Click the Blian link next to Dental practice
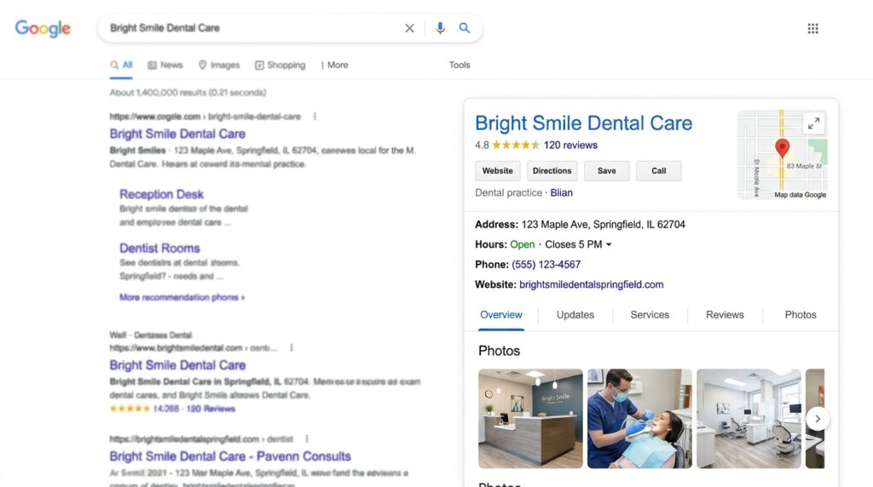 561,193
